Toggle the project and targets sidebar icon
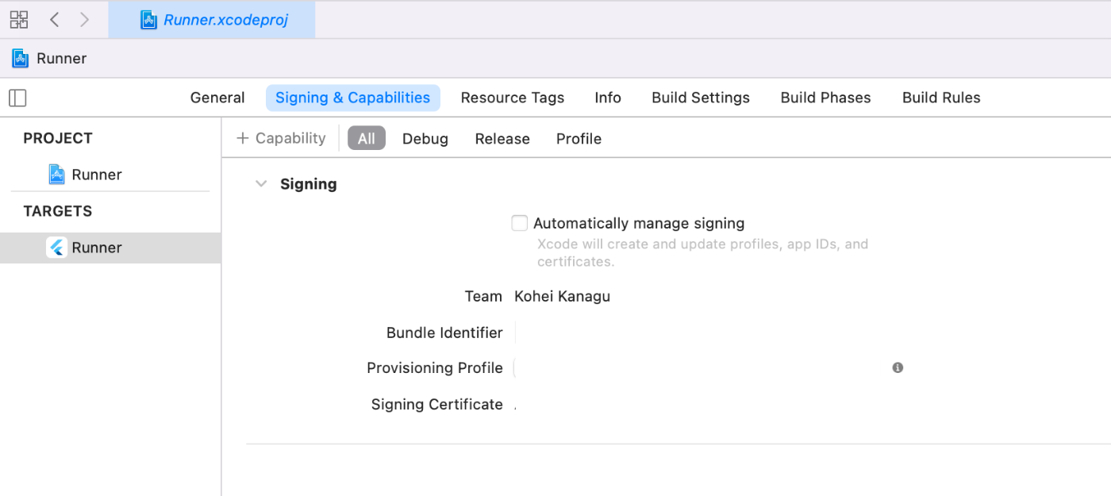 pos(17,98)
